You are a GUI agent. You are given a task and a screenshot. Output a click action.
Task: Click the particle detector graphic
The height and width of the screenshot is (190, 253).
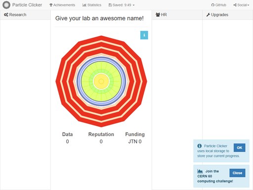click(x=101, y=81)
